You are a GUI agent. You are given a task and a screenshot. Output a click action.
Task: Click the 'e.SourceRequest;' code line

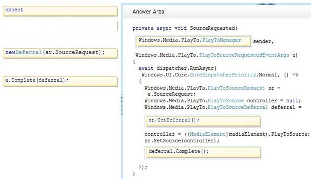(x=172, y=94)
